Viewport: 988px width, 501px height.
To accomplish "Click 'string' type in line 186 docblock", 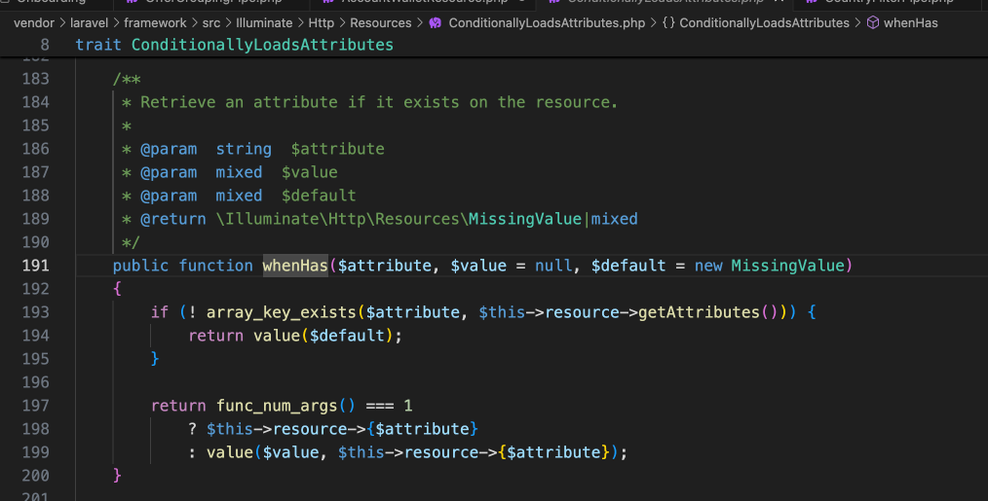I will (244, 149).
